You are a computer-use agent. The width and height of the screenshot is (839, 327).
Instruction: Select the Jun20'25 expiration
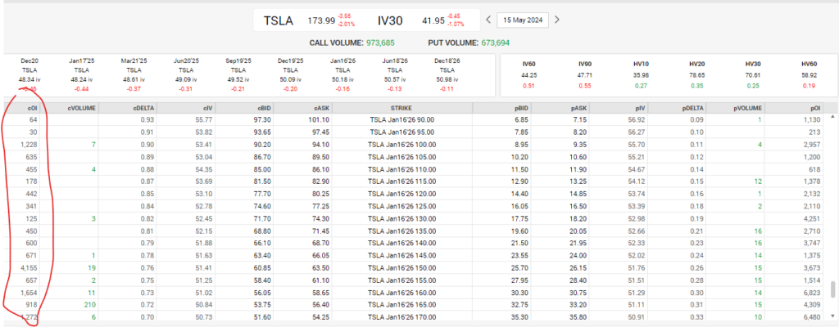tap(186, 74)
